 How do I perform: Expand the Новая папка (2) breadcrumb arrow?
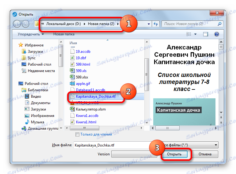[118, 24]
